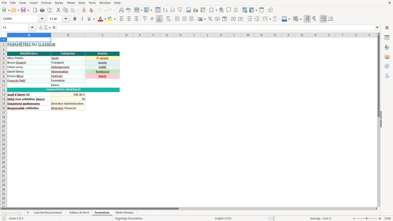This screenshot has height=221, width=393.
Task: Delete a decimal place
Action: coord(240,19)
